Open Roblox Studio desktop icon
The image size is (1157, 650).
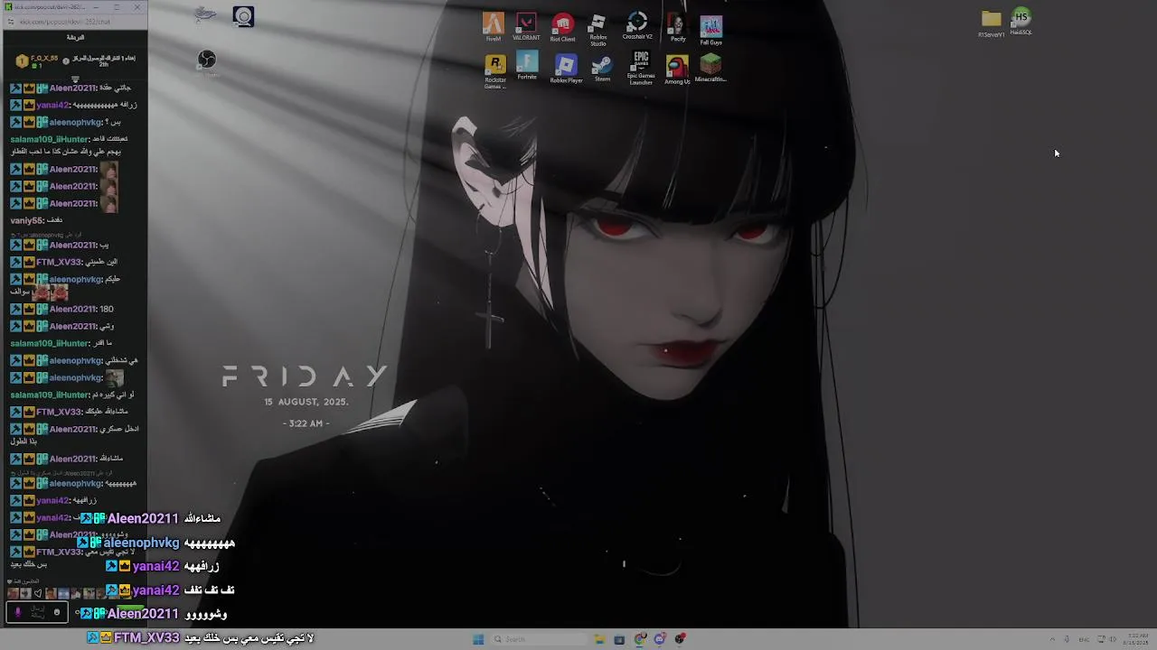[598, 30]
